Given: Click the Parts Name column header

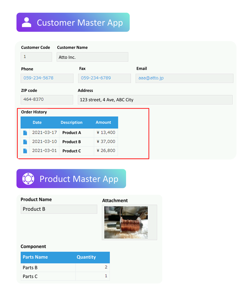Looking at the screenshot, I should tap(35, 257).
